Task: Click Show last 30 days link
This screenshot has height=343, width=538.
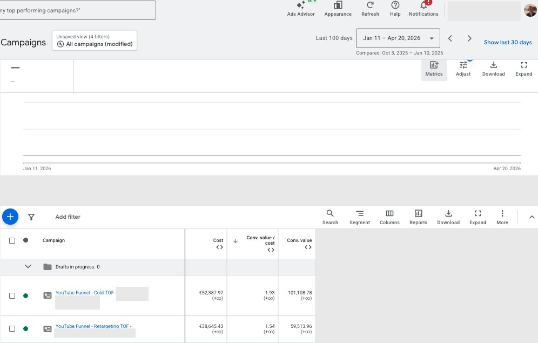Action: [x=508, y=42]
